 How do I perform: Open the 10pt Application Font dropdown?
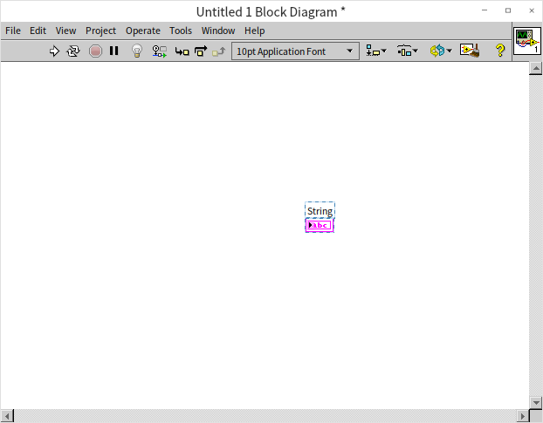[295, 51]
